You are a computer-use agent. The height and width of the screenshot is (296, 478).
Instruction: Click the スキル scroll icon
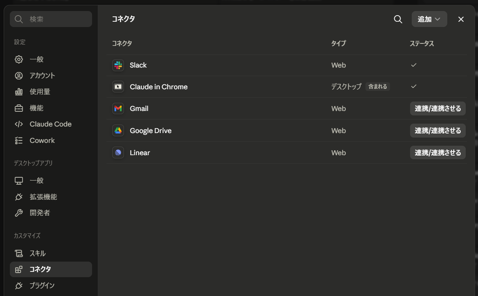click(x=19, y=253)
